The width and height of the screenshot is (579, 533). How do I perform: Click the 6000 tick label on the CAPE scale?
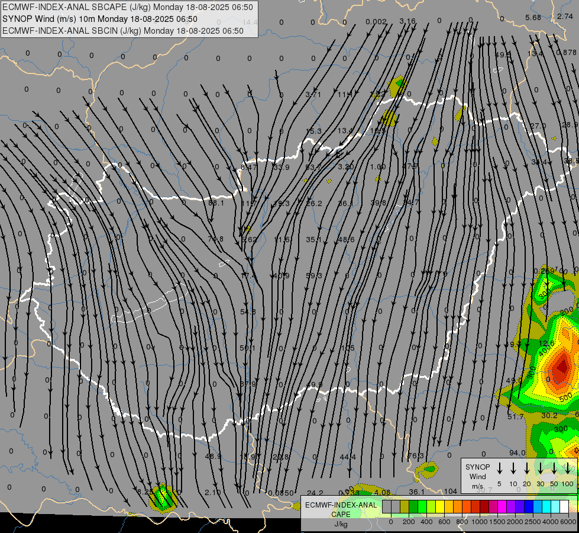[569, 522]
